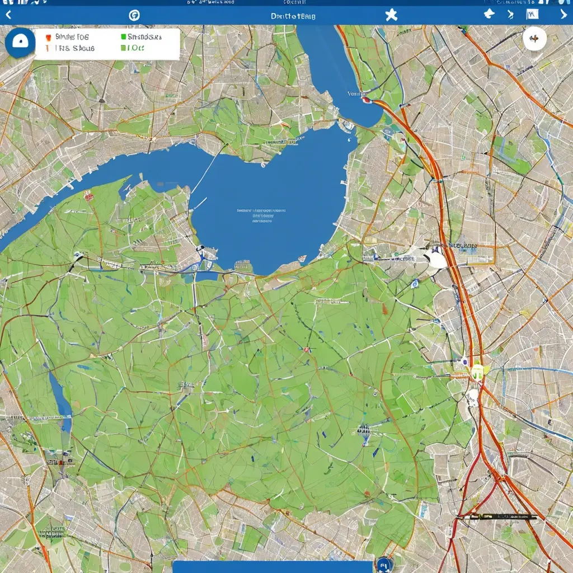Click the small map layers icon in header

coord(532,15)
